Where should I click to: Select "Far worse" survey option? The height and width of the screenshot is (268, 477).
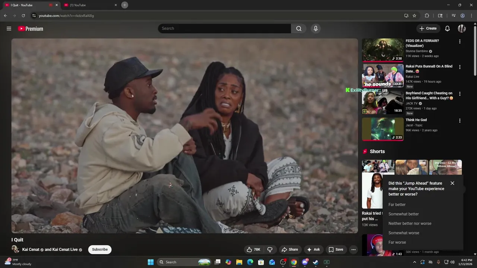coord(397,242)
